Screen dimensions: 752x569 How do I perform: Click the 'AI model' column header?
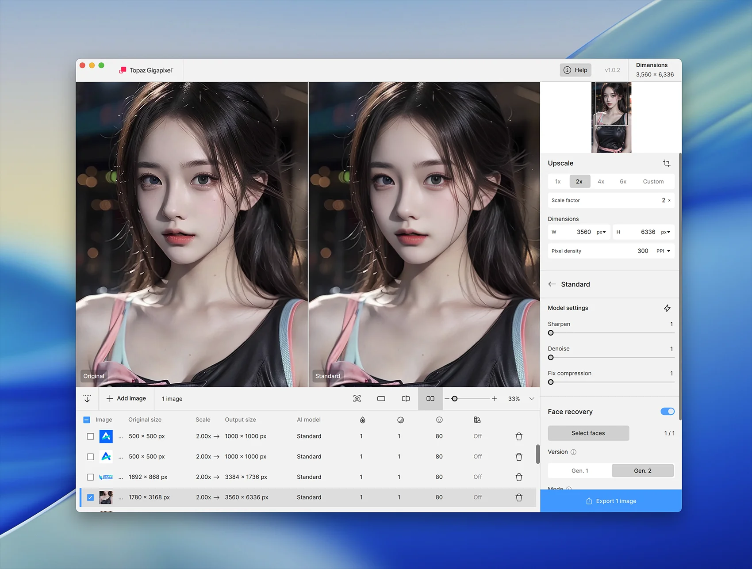309,420
